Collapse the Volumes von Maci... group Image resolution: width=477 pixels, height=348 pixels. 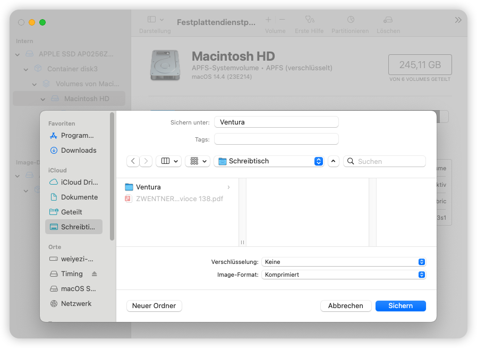click(35, 85)
